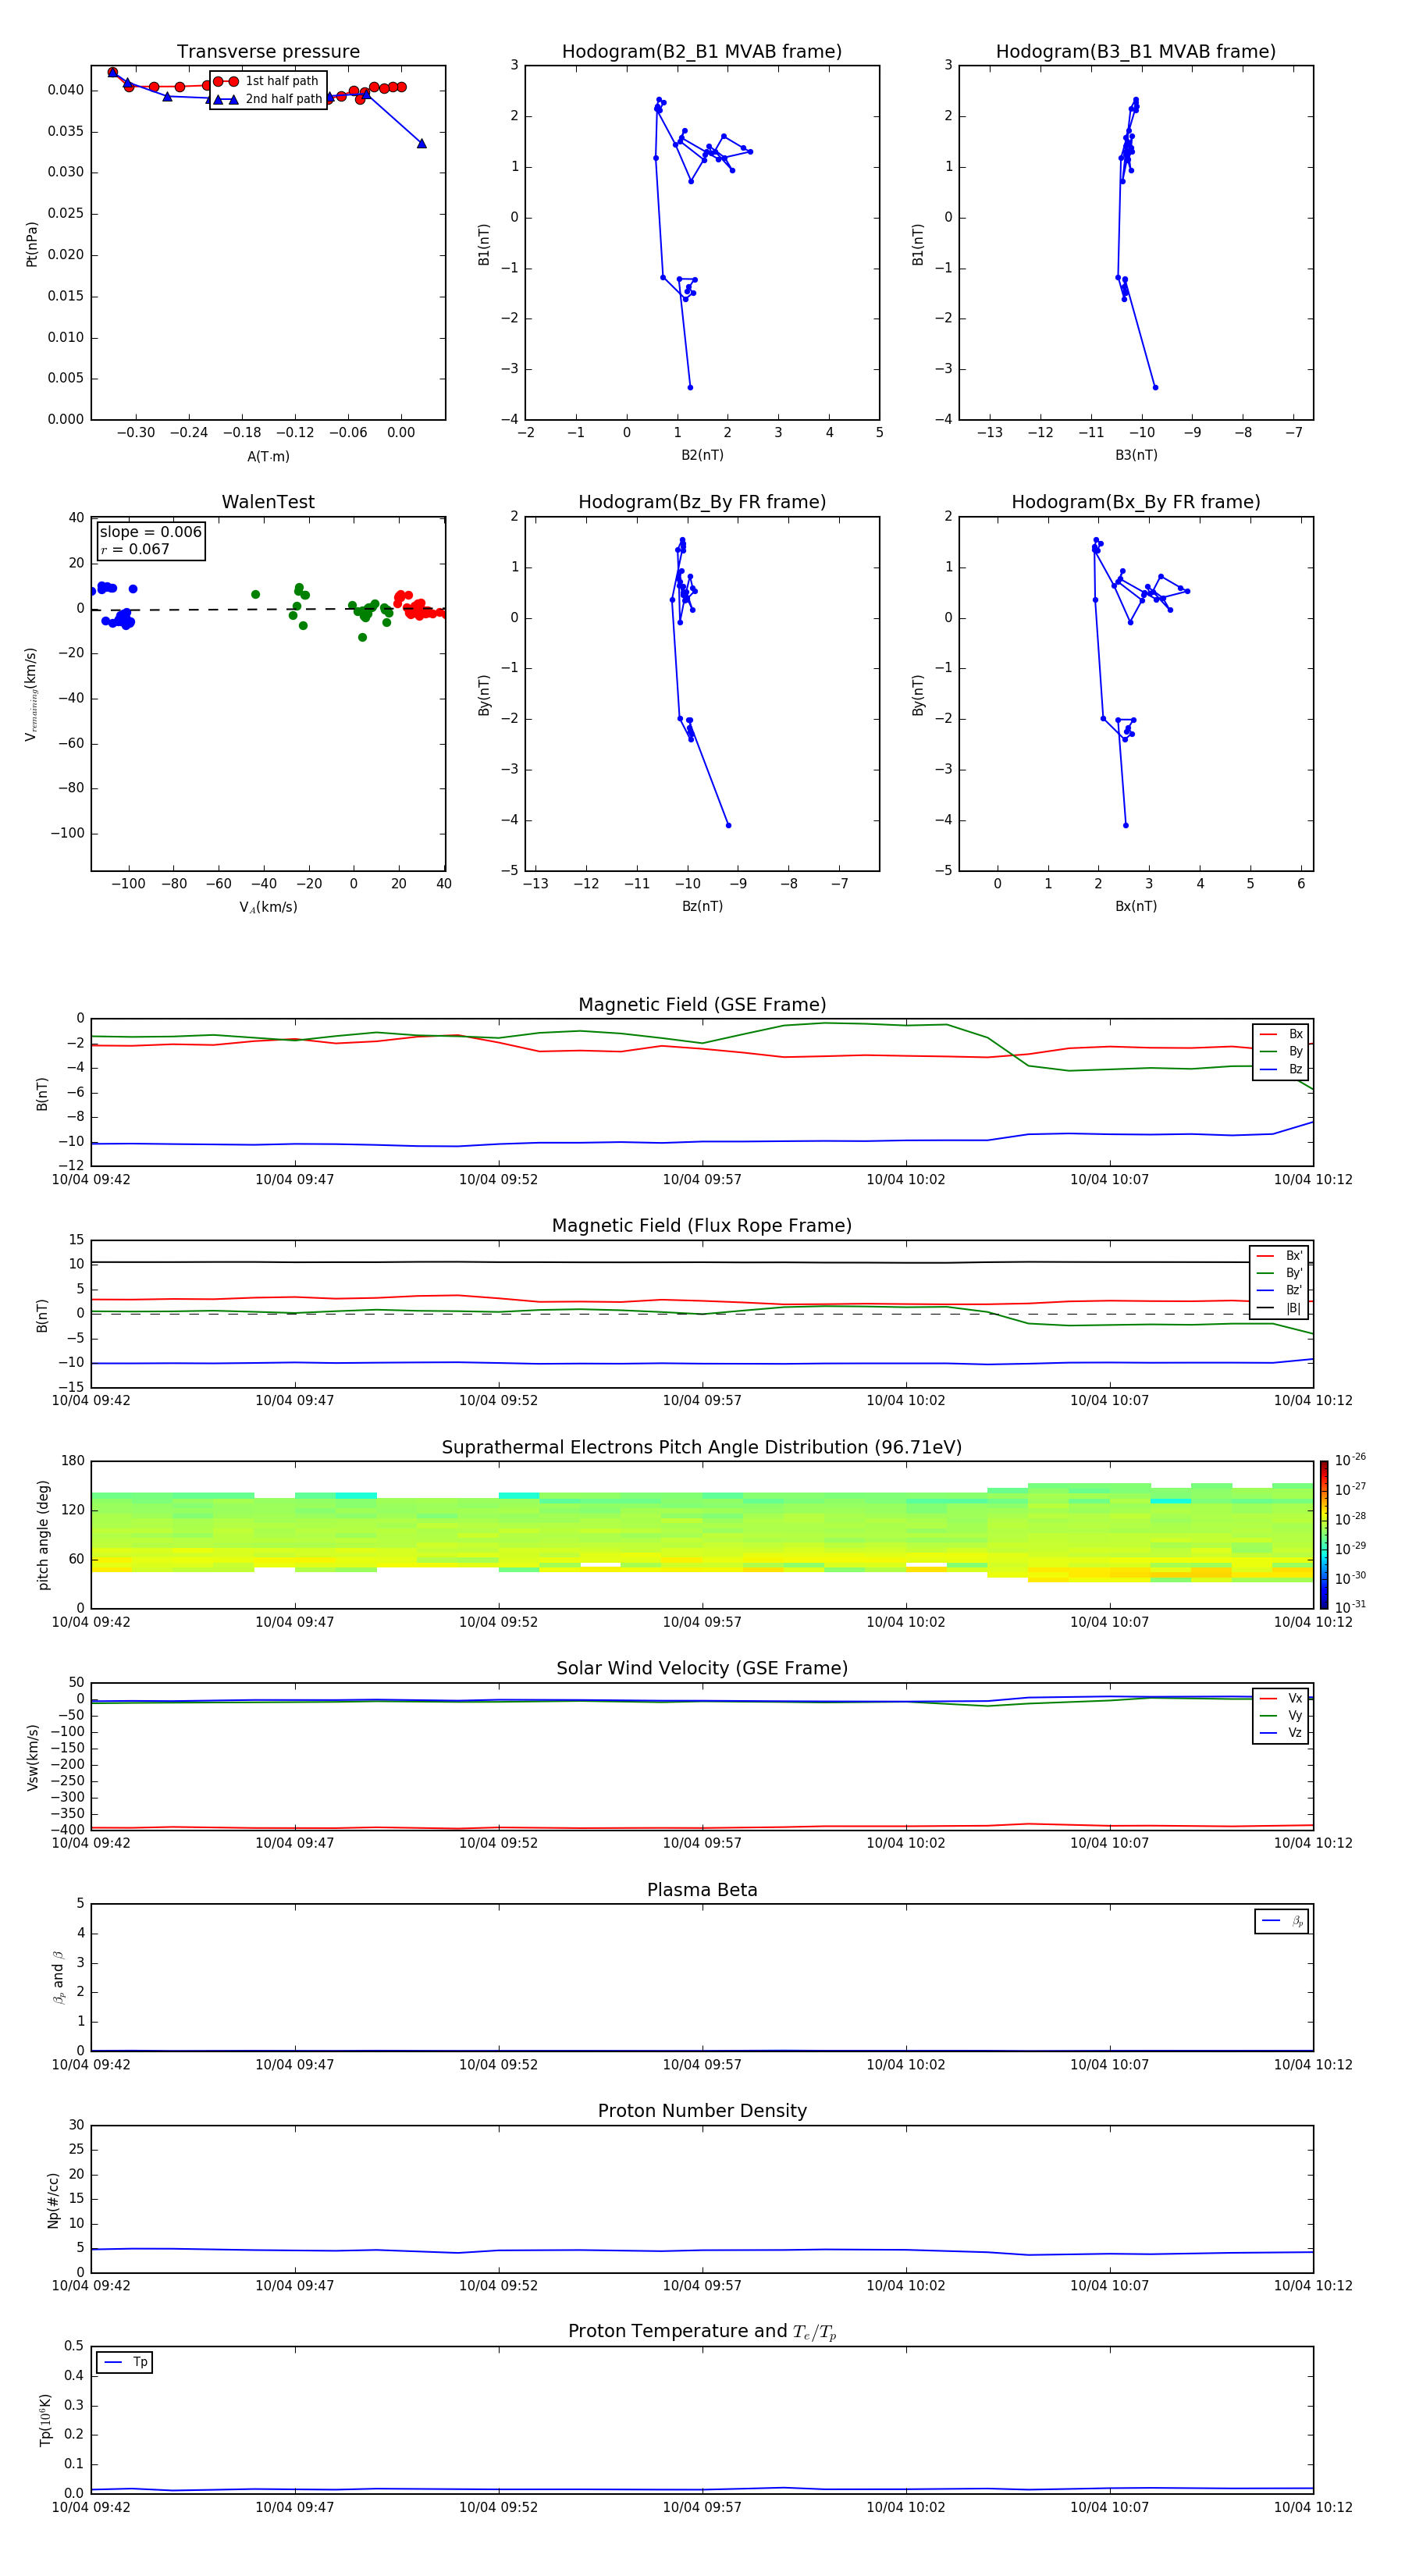Click the Tp legend in Proton Temperature panel
This screenshot has height=2576, width=1405.
(x=125, y=2362)
